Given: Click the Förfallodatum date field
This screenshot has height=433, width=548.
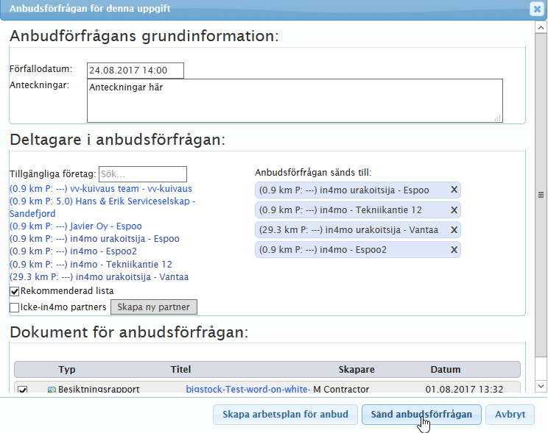Looking at the screenshot, I should (x=135, y=71).
